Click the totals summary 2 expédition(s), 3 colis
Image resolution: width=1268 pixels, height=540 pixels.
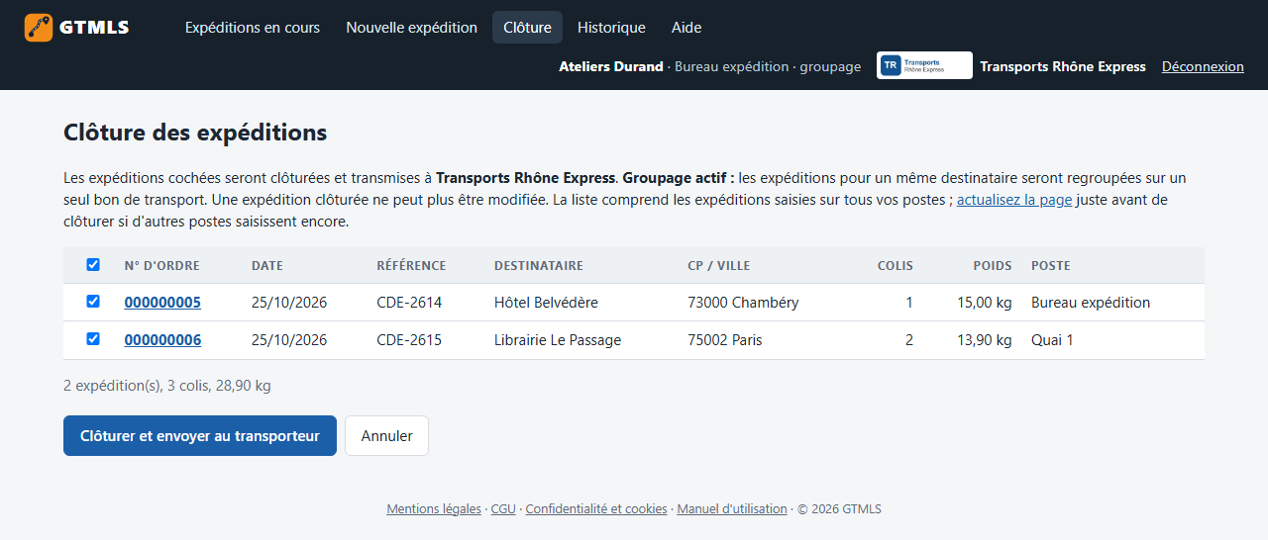tap(167, 386)
